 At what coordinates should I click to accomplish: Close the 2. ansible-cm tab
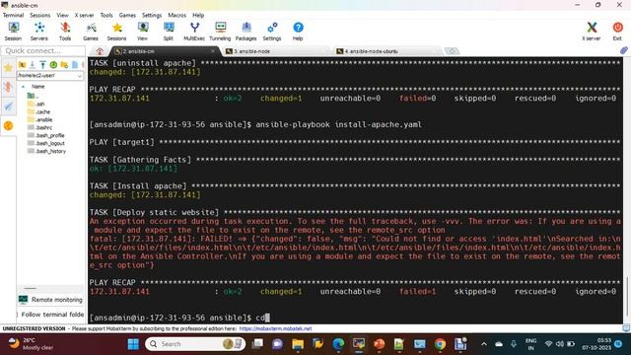(213, 51)
